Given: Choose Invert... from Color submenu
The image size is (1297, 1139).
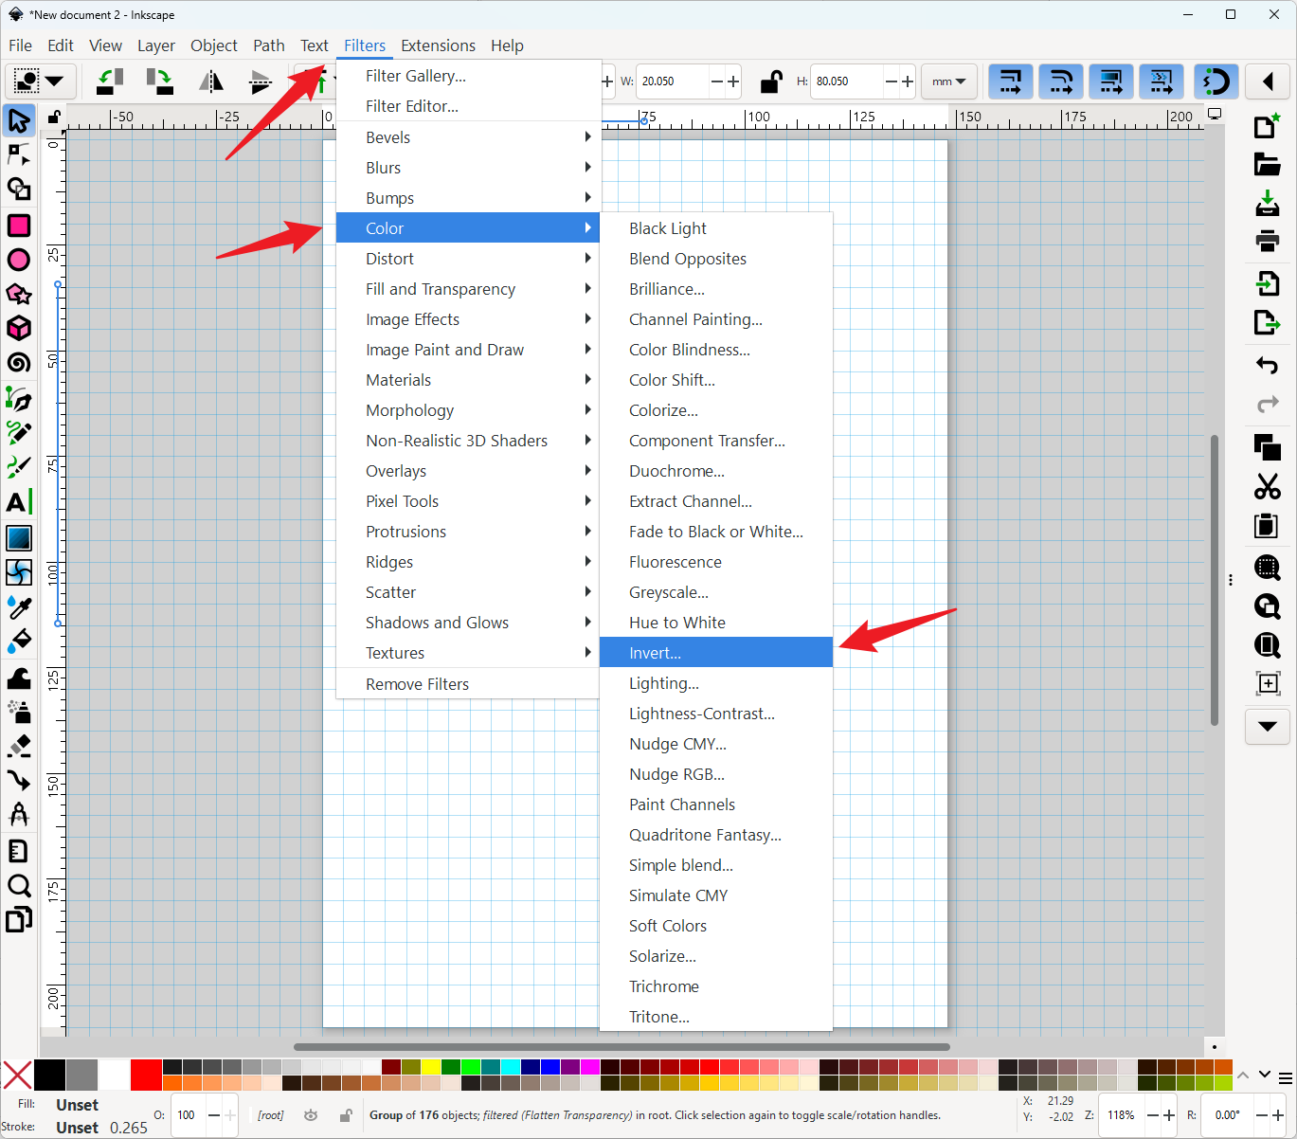Looking at the screenshot, I should (716, 653).
